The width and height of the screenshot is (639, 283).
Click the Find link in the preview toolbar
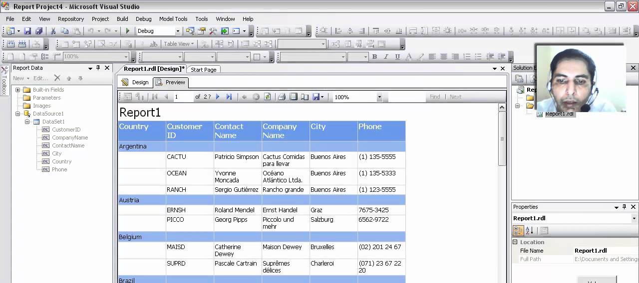435,97
